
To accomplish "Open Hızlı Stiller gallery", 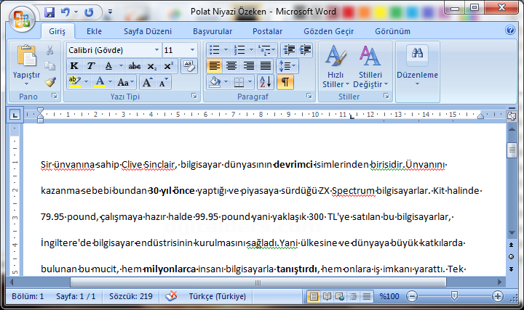I will [336, 67].
